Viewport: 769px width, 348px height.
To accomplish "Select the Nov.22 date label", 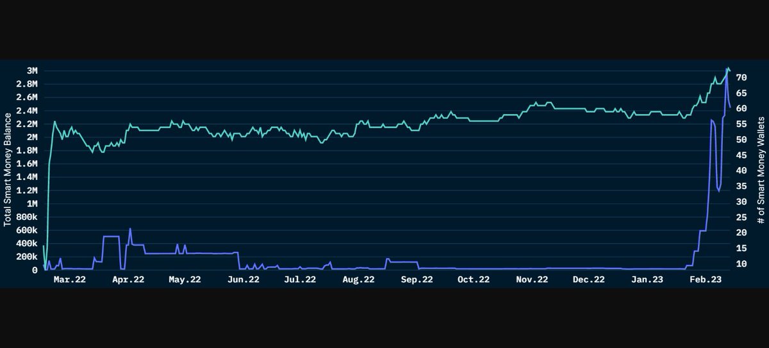I will pos(533,280).
